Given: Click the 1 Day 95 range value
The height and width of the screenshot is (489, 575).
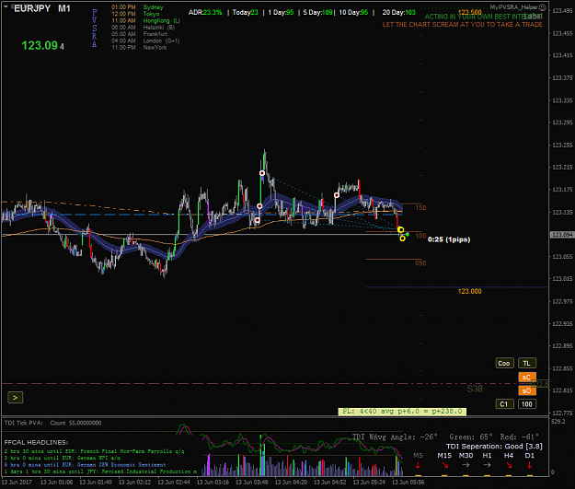Looking at the screenshot, I should pyautogui.click(x=281, y=12).
